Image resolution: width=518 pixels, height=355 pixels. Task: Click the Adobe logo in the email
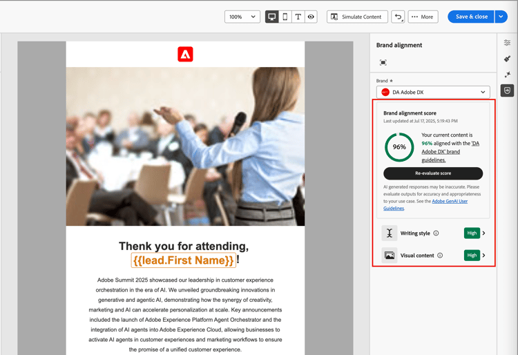[185, 54]
